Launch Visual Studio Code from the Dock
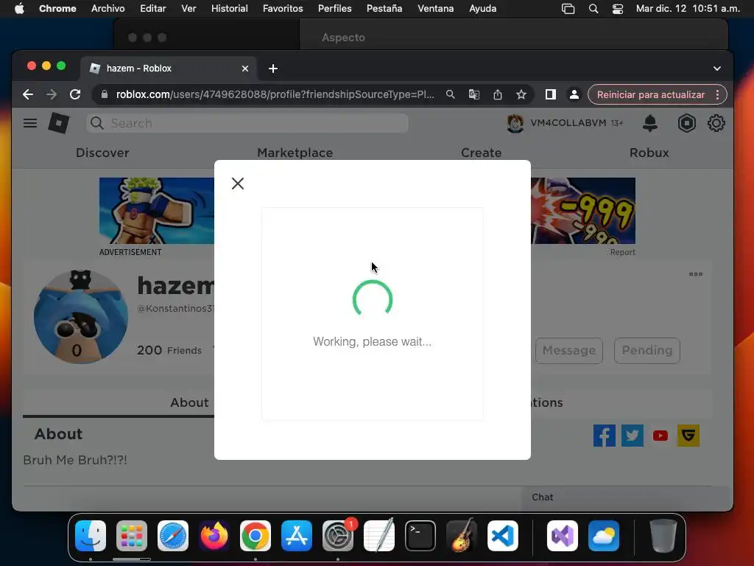This screenshot has height=566, width=754. click(503, 536)
